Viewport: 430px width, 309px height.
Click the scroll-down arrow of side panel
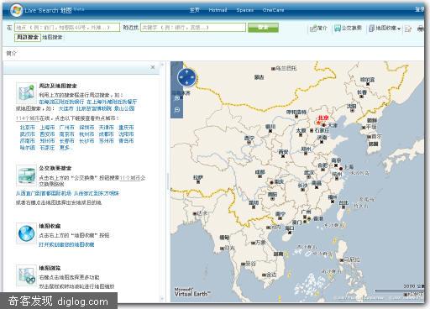point(162,299)
